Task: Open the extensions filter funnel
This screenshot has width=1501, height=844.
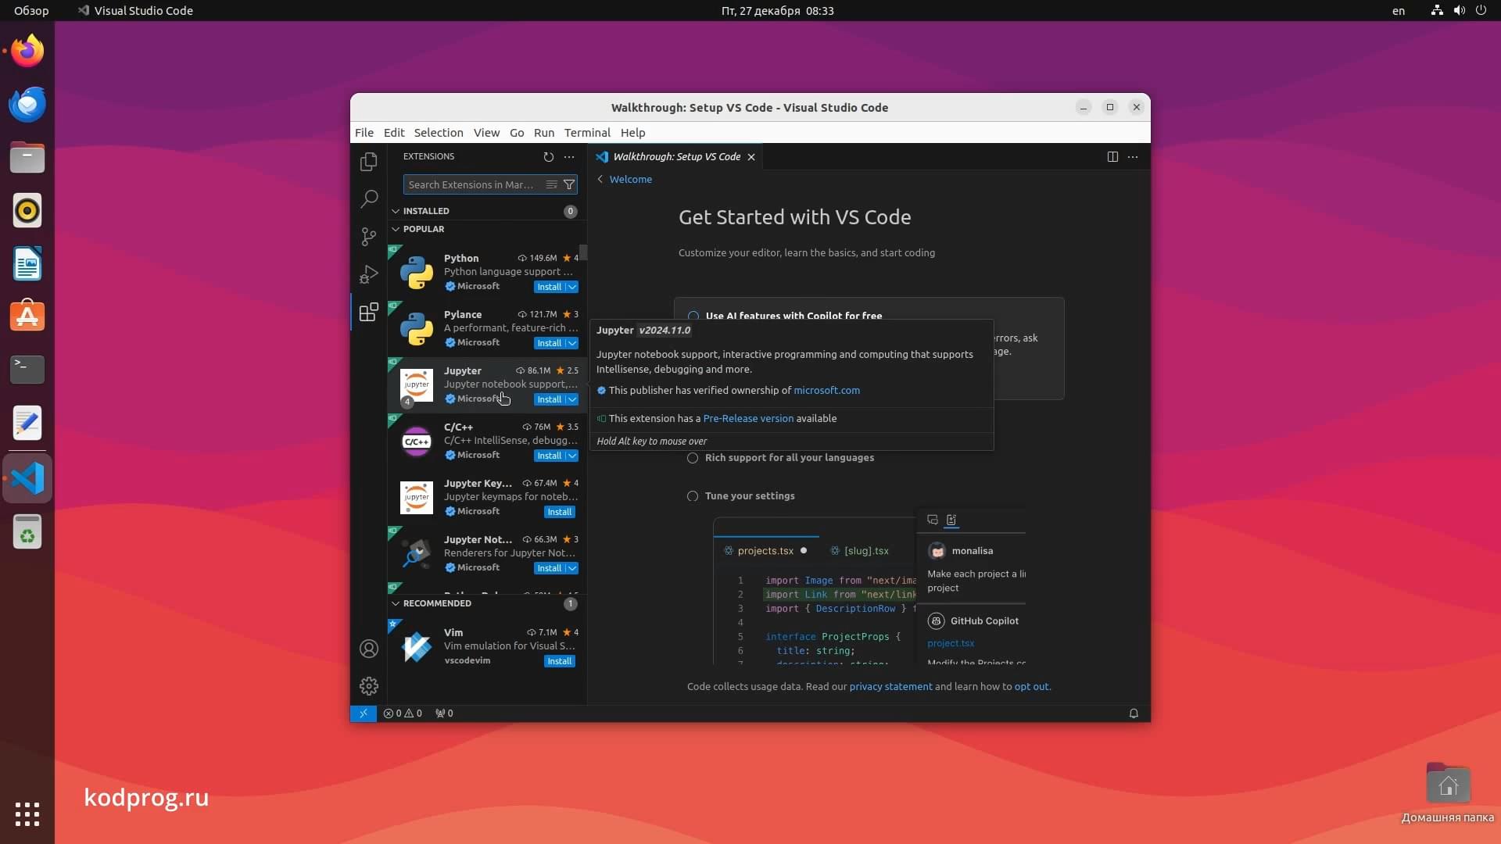Action: 569,185
